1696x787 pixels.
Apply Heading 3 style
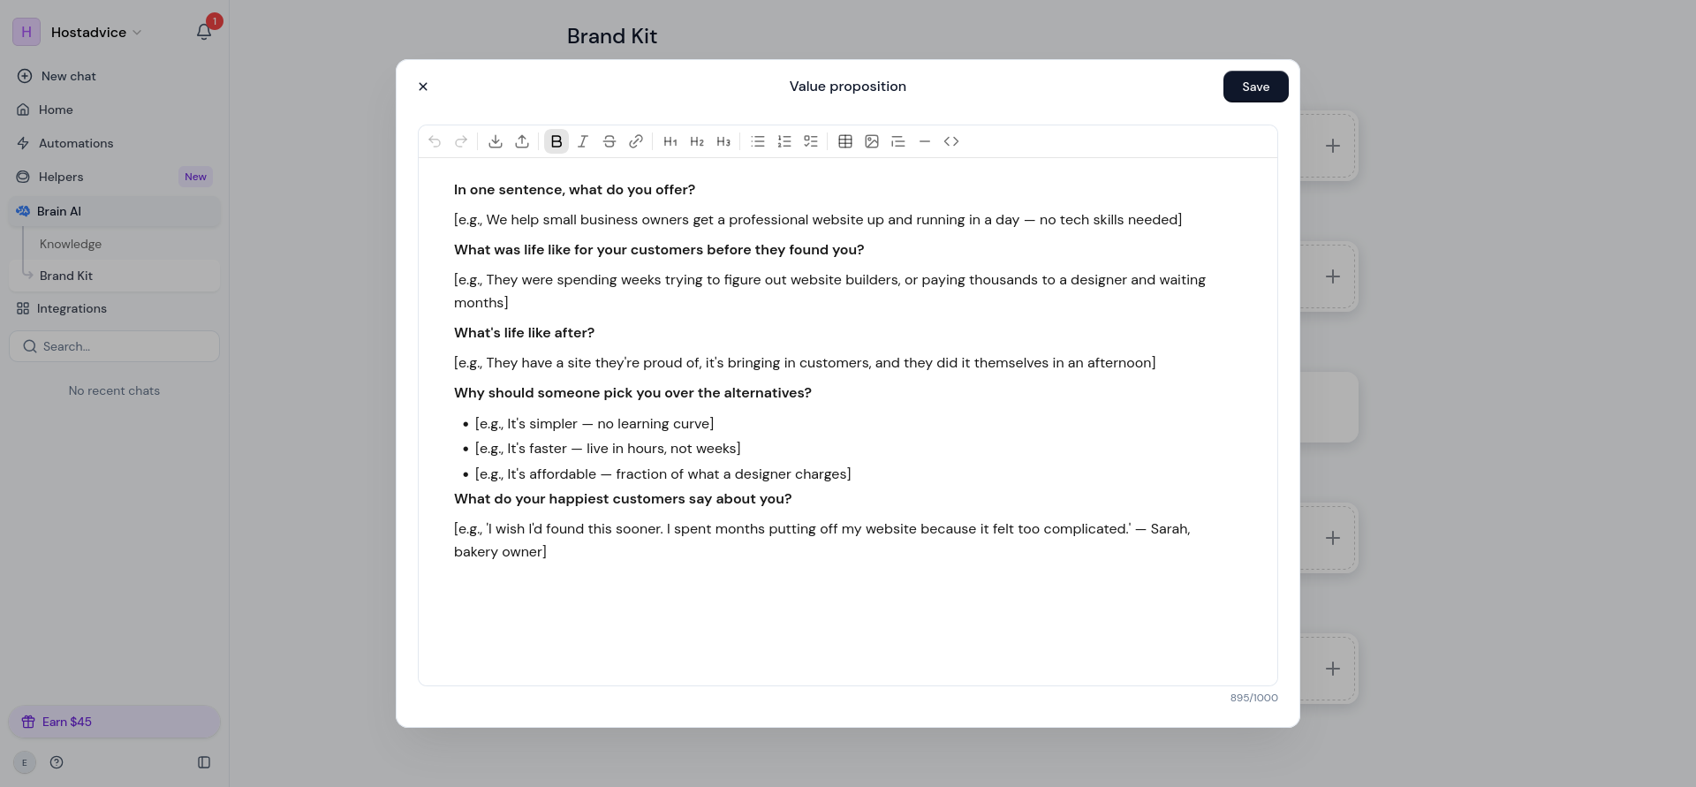click(723, 141)
